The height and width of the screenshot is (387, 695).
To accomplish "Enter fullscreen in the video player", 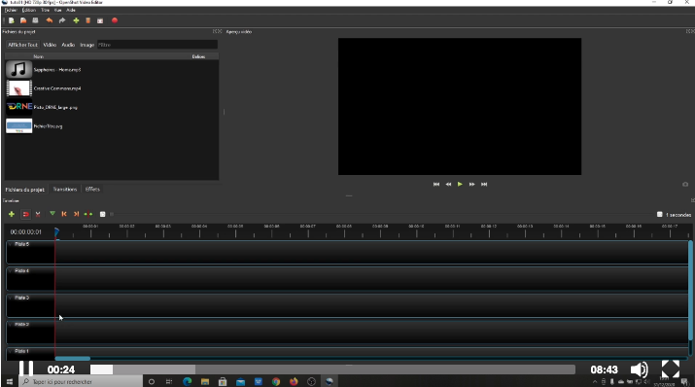I will (670, 369).
